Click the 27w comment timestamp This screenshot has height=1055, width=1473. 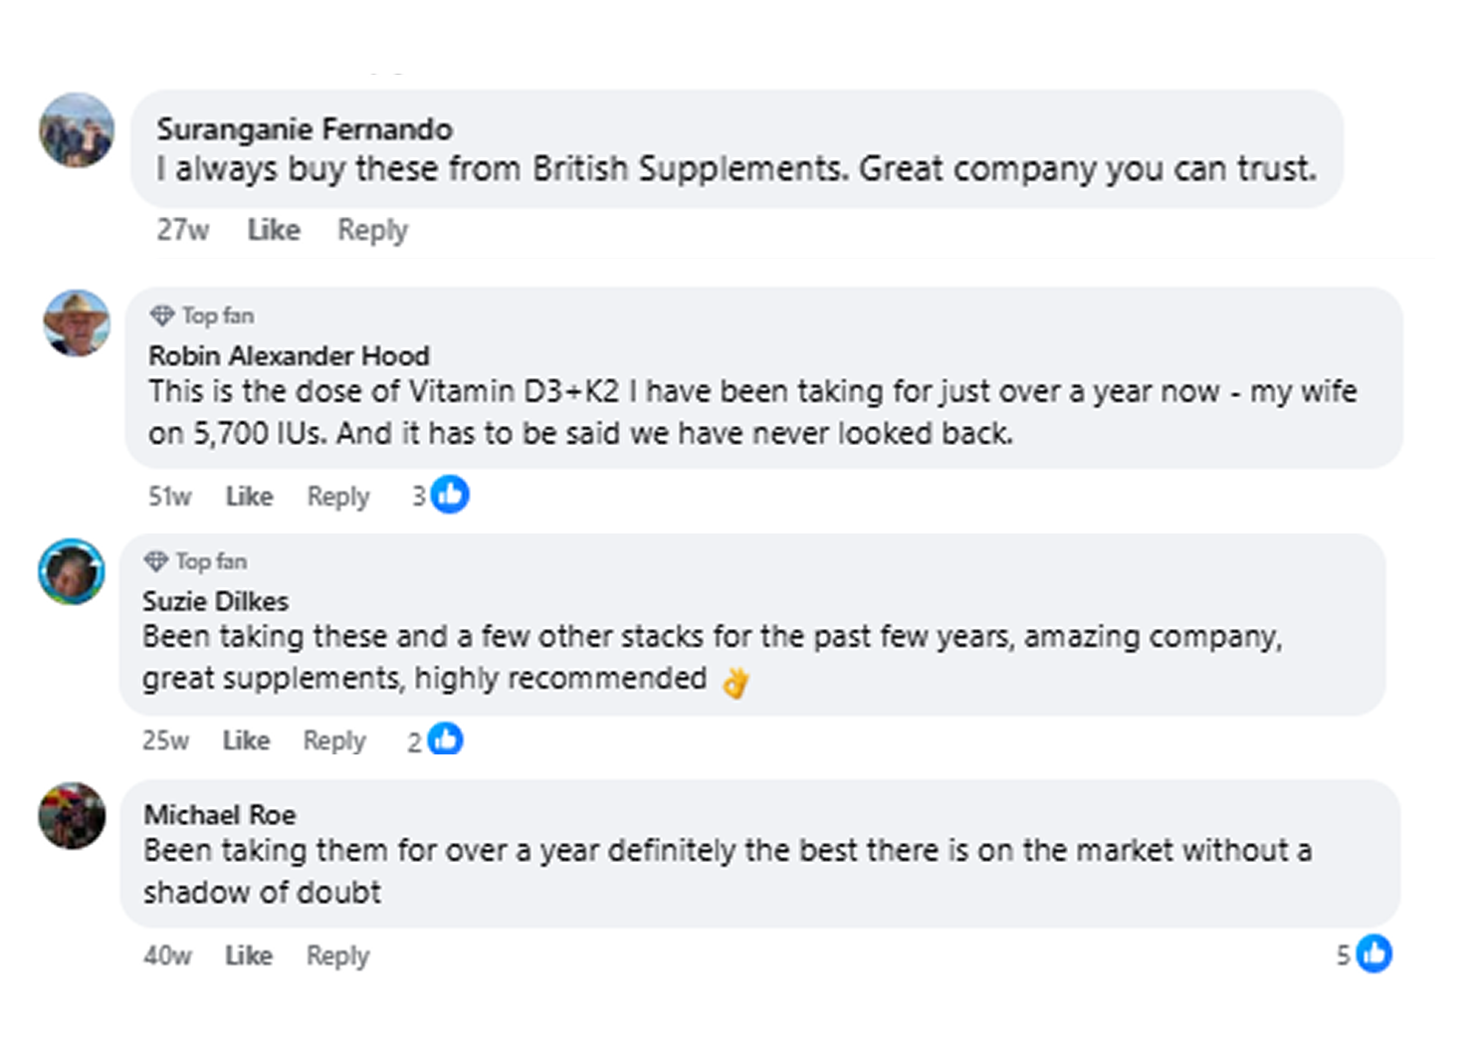click(182, 230)
